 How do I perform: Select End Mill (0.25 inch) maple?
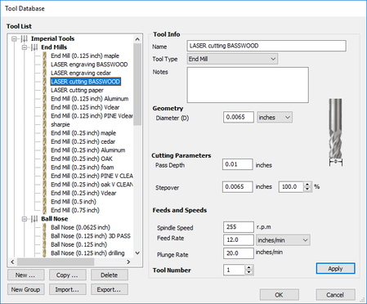click(x=83, y=133)
